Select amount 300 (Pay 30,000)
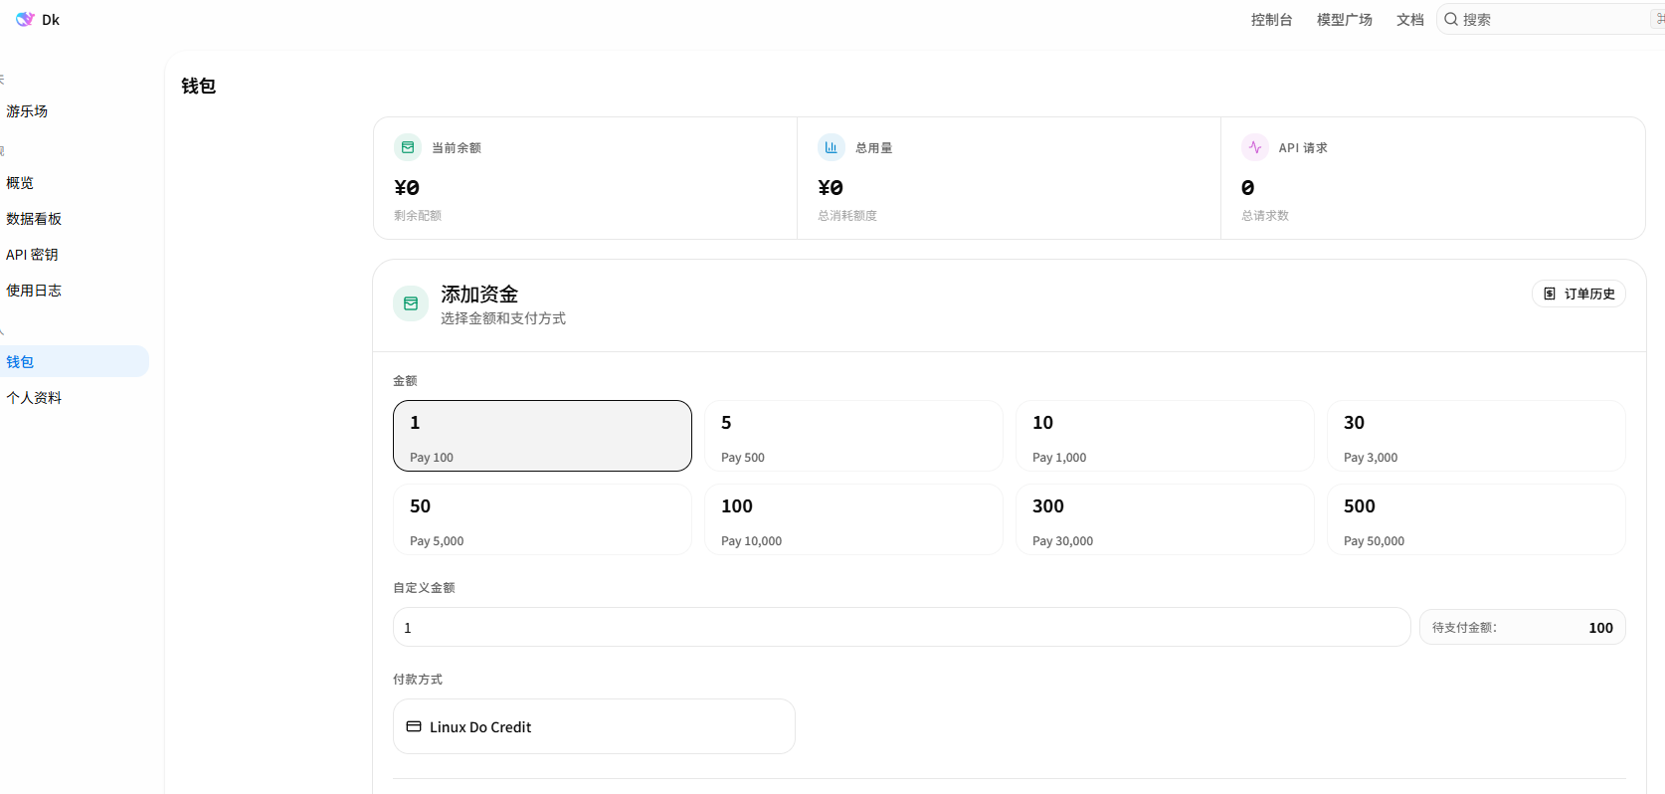Viewport: 1665px width, 794px height. click(1165, 519)
